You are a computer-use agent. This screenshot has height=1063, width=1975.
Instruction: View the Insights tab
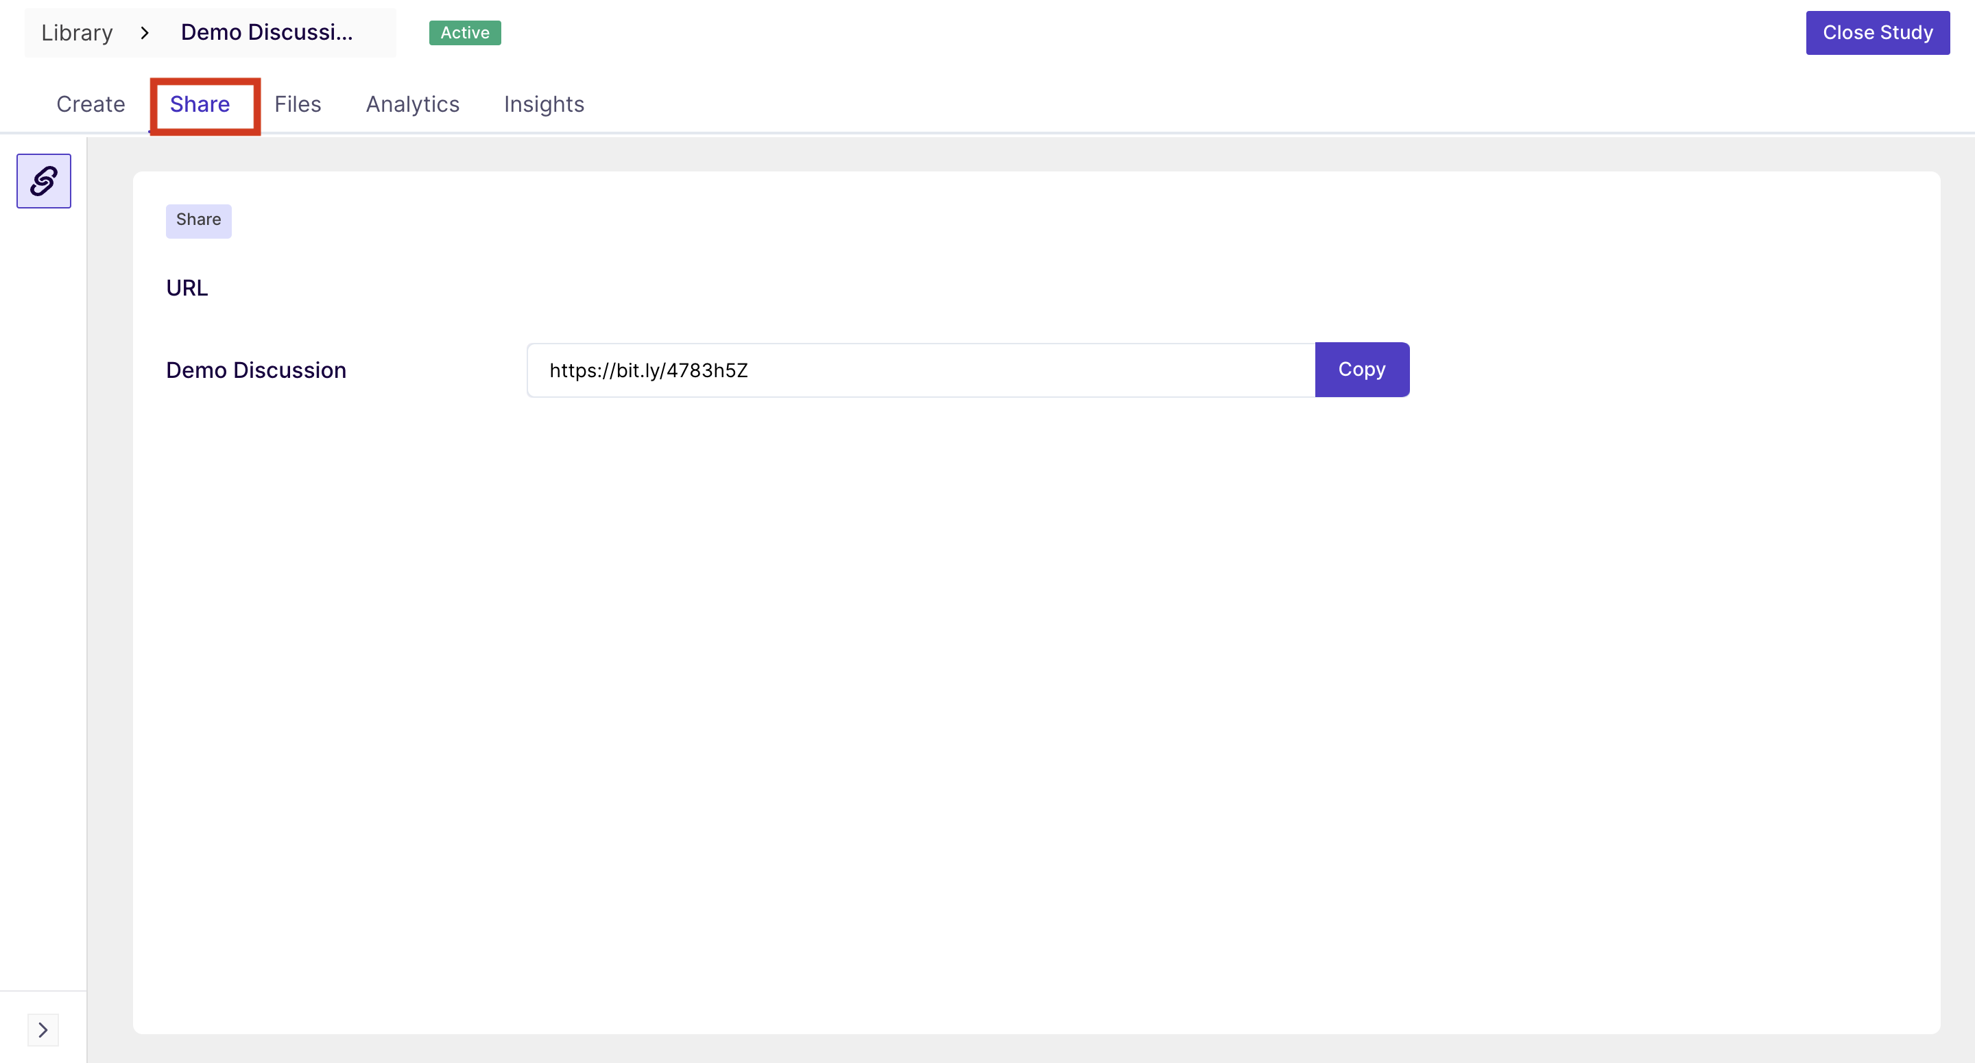coord(544,104)
